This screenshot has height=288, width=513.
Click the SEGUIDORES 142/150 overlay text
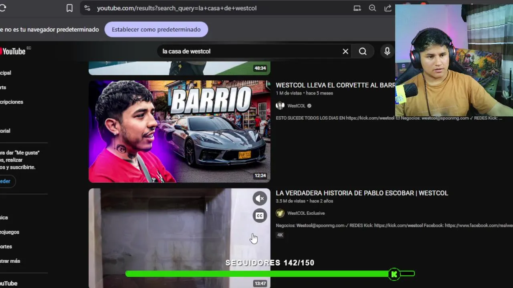[270, 263]
